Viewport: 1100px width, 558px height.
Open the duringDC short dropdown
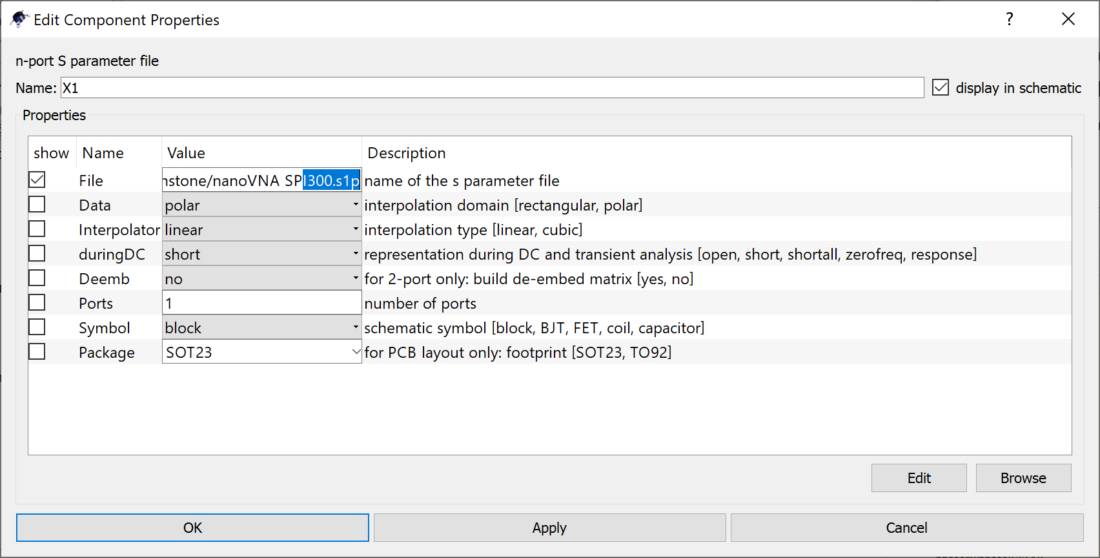(261, 254)
